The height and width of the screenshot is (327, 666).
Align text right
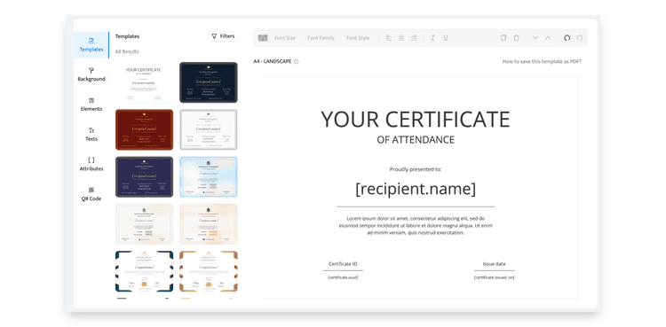[413, 38]
